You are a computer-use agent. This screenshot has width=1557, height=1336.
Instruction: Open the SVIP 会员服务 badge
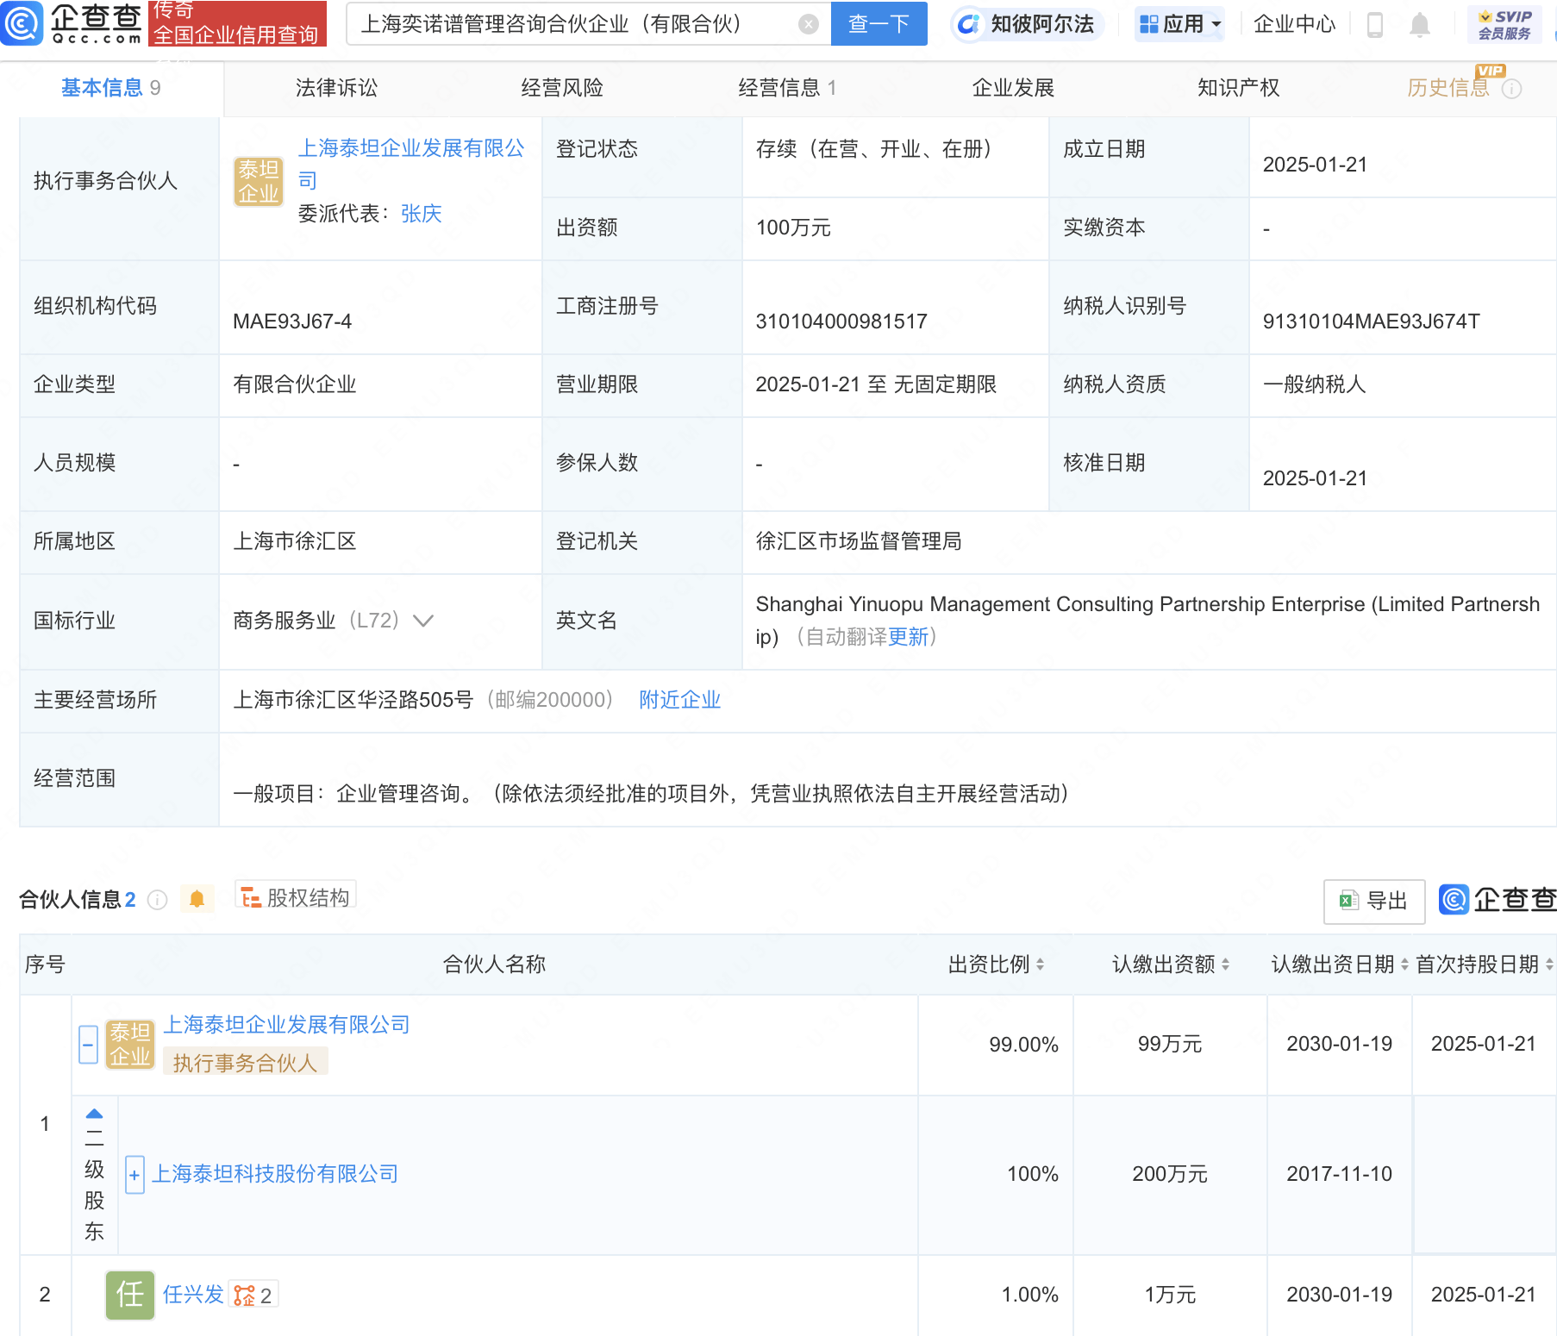(x=1504, y=24)
